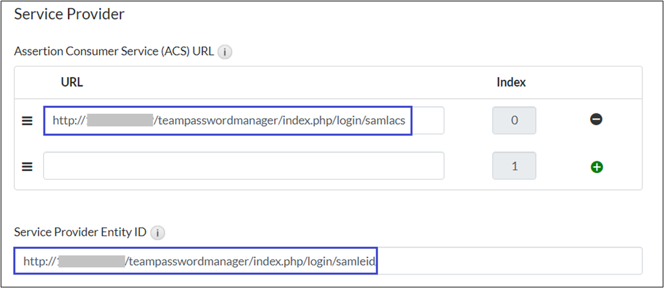664x288 pixels.
Task: Click the Service Provider Entity ID label text
Action: point(80,232)
